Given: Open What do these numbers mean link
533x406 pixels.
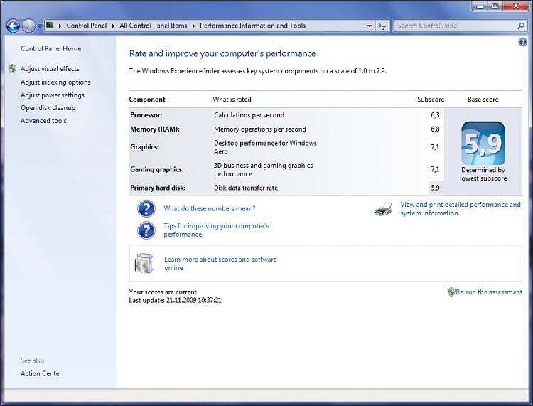Looking at the screenshot, I should coord(210,208).
